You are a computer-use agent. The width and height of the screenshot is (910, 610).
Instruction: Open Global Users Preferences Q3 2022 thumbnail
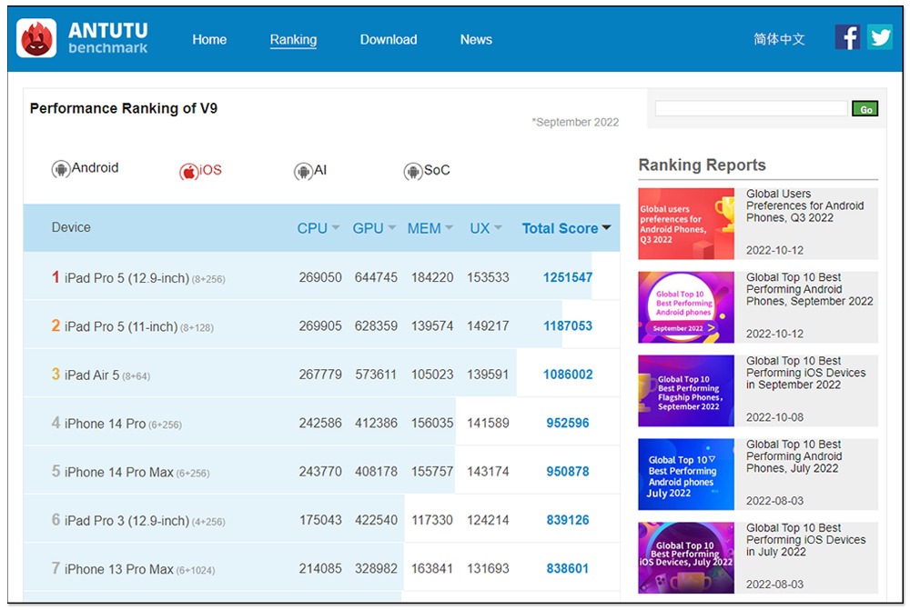[x=686, y=224]
